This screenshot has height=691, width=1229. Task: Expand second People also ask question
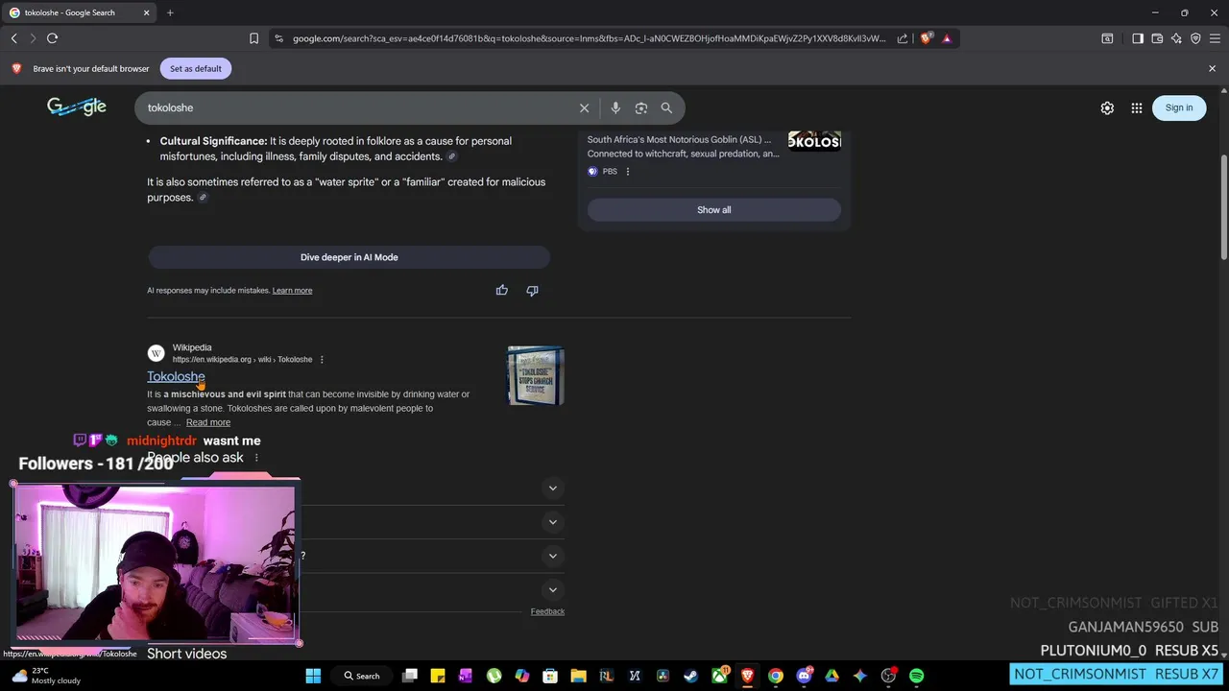[x=552, y=522]
